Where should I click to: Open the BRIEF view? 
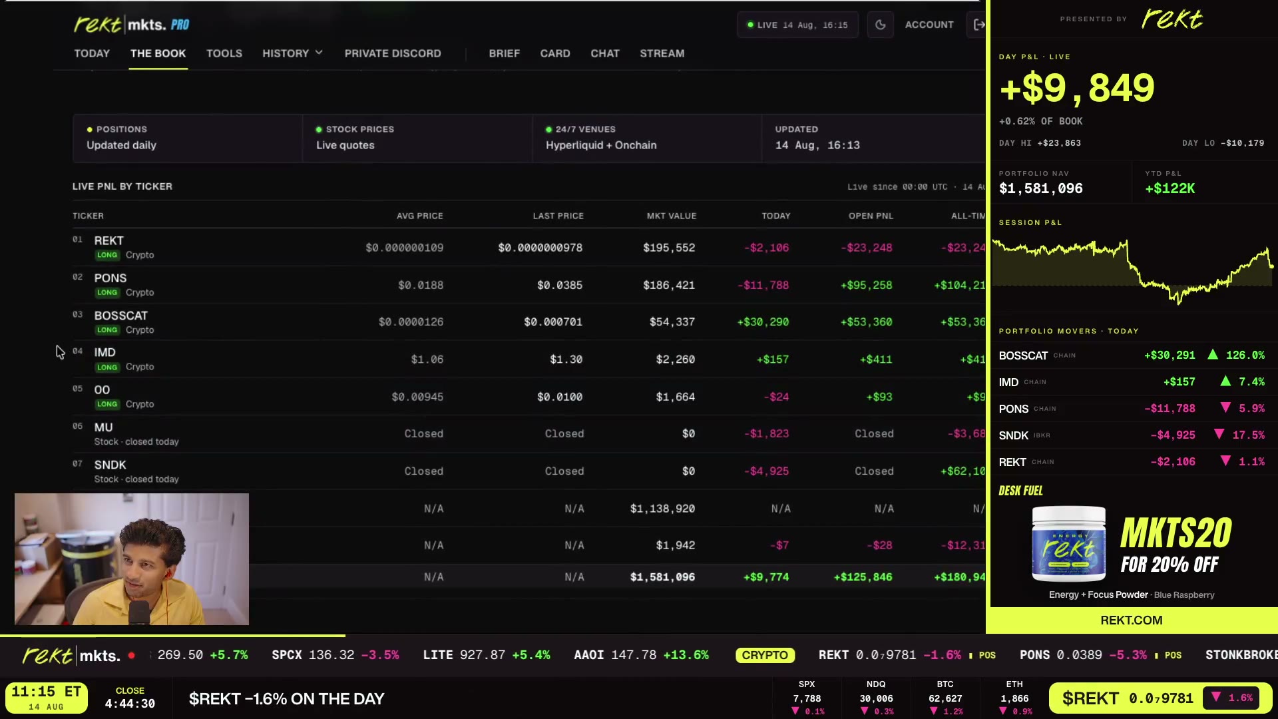pos(504,53)
